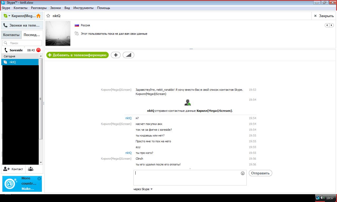The width and height of the screenshot is (337, 202).
Task: Collapse the Сегодня group arrow
Action: pyautogui.click(x=41, y=56)
